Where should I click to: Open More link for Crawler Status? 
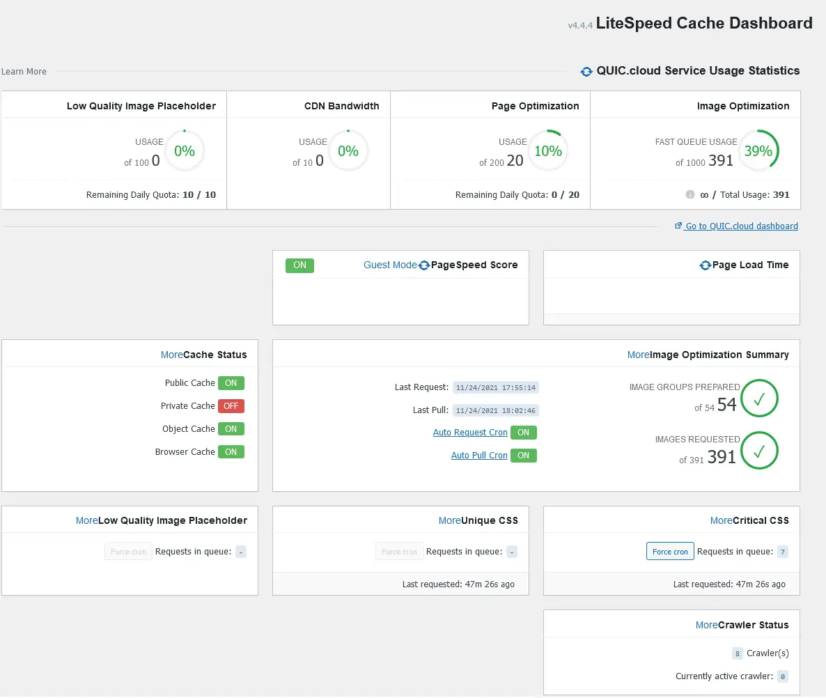706,625
